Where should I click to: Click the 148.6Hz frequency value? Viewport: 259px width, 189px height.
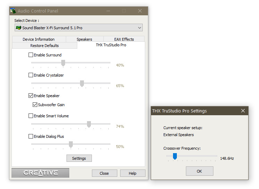(227, 158)
